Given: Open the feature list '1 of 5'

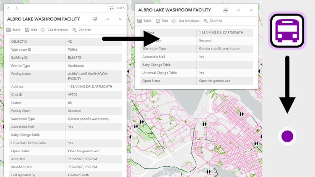Looking at the screenshot, I should [x=117, y=8].
